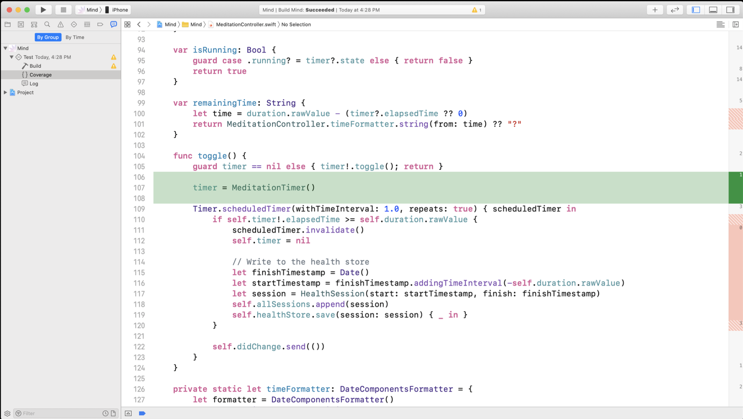Open the Project navigator folder icon
Image resolution: width=743 pixels, height=419 pixels.
[x=8, y=24]
